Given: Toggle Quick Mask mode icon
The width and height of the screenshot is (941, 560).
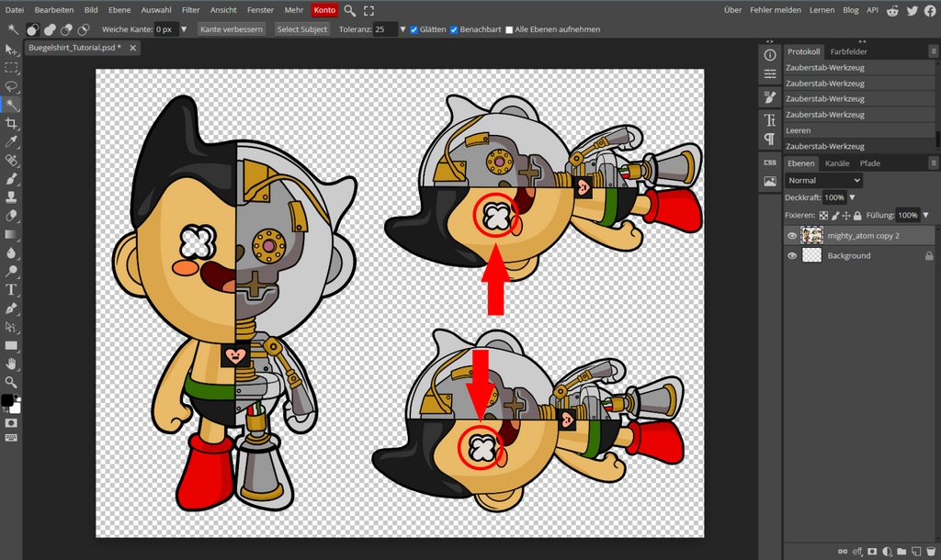Looking at the screenshot, I should coord(11,423).
